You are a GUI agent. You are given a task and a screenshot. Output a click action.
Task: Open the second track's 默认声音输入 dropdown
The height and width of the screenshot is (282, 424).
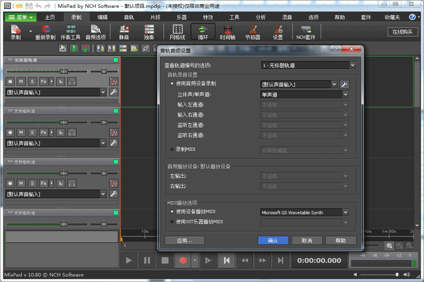click(56, 143)
